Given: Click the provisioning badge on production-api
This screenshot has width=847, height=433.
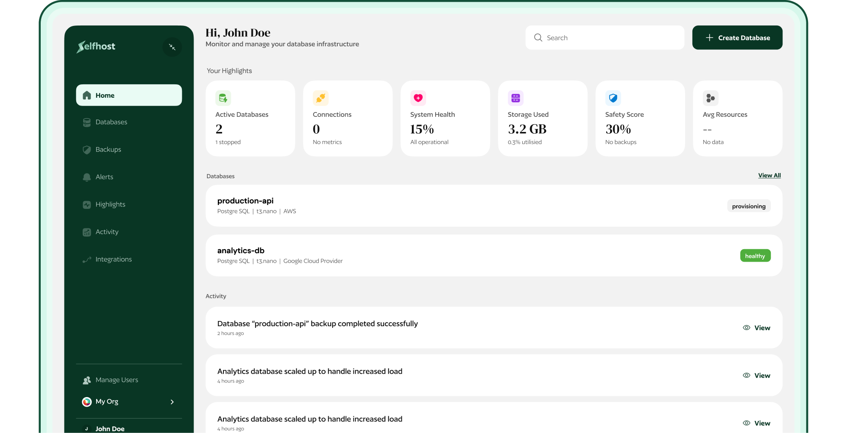Looking at the screenshot, I should (749, 206).
